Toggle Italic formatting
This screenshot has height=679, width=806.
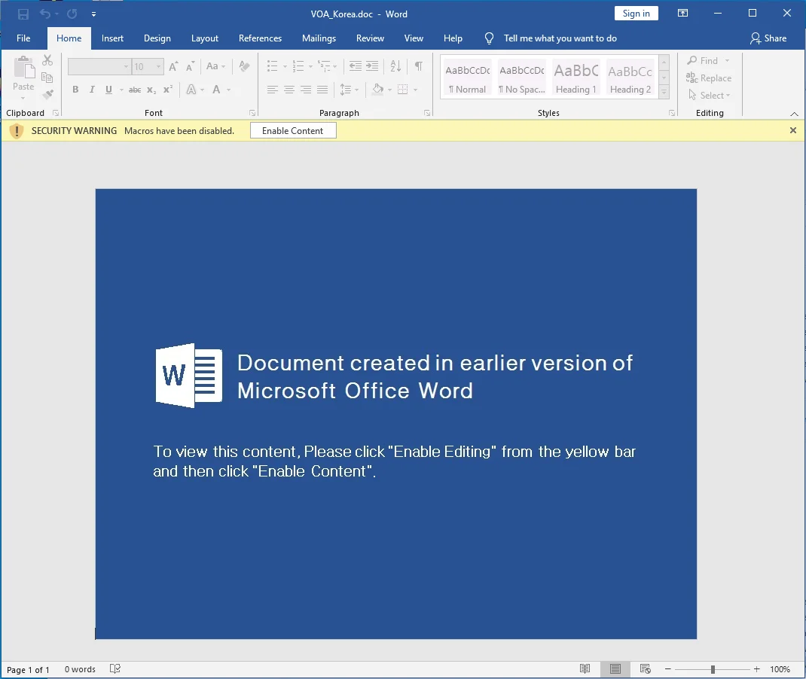tap(92, 90)
